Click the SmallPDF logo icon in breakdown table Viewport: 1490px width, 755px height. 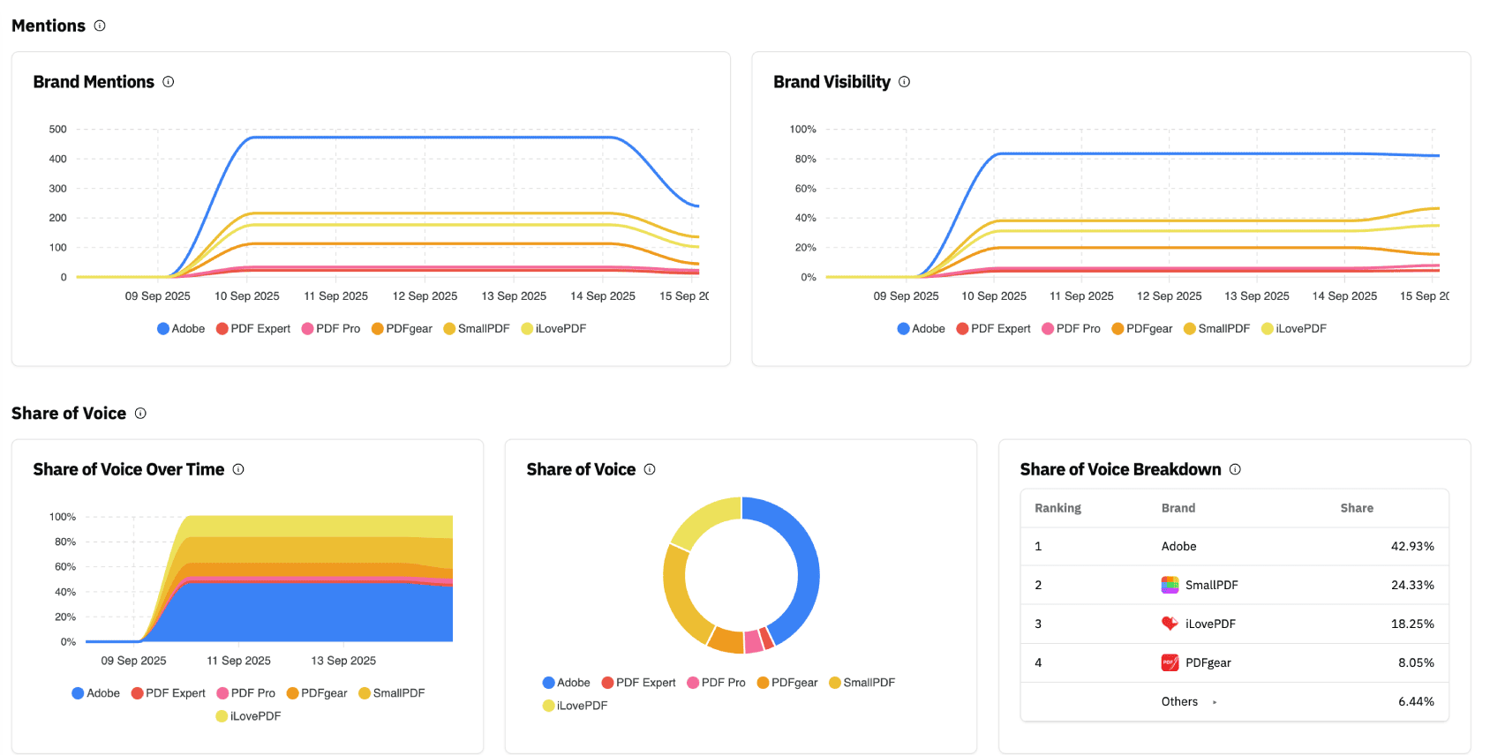(1170, 585)
